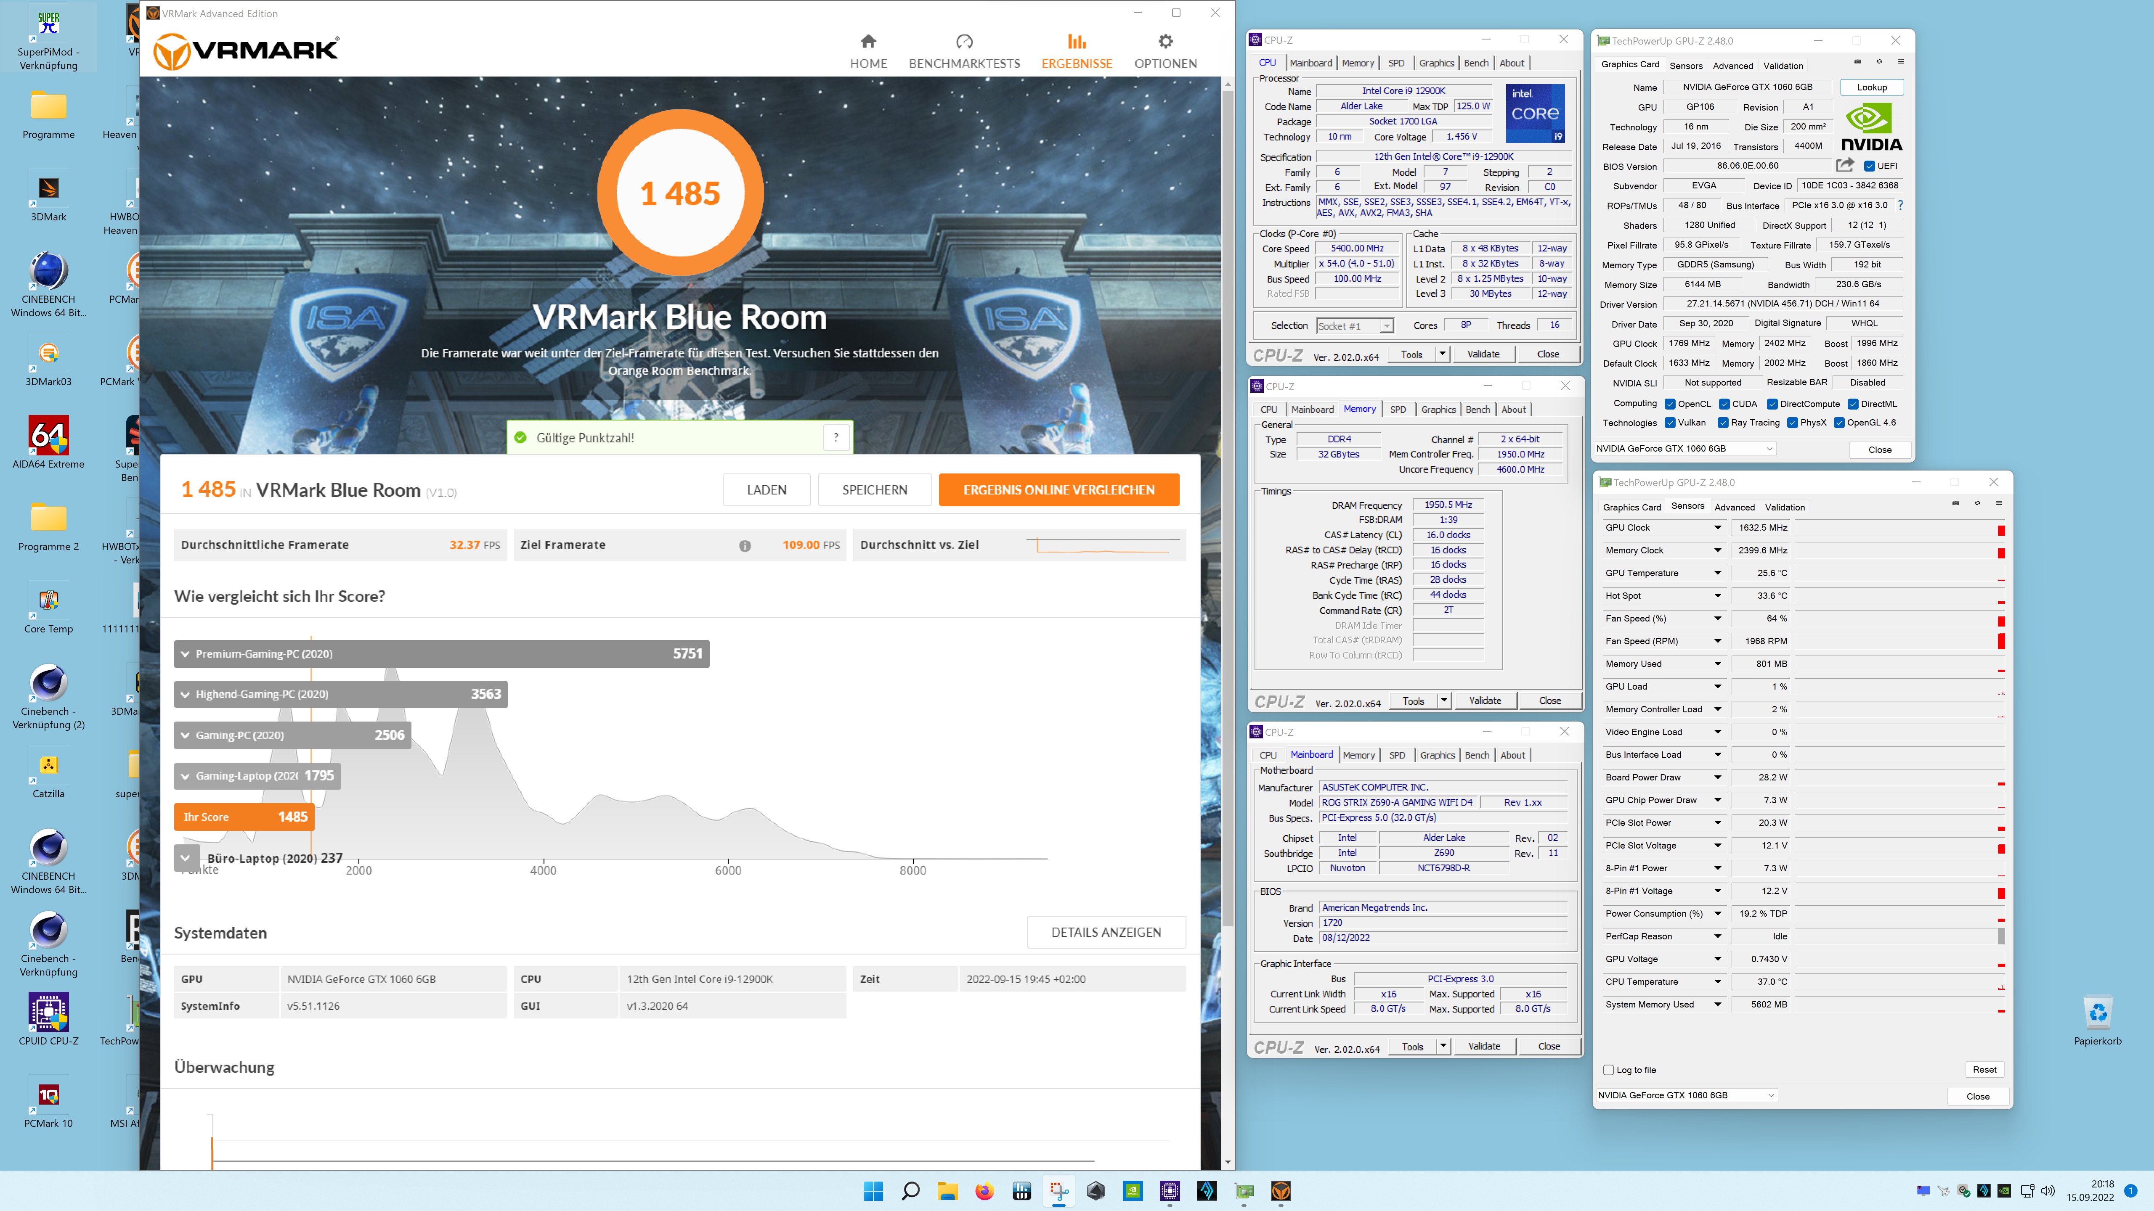2154x1211 pixels.
Task: Open SuperPiMod shortcut on desktop
Action: [48, 38]
